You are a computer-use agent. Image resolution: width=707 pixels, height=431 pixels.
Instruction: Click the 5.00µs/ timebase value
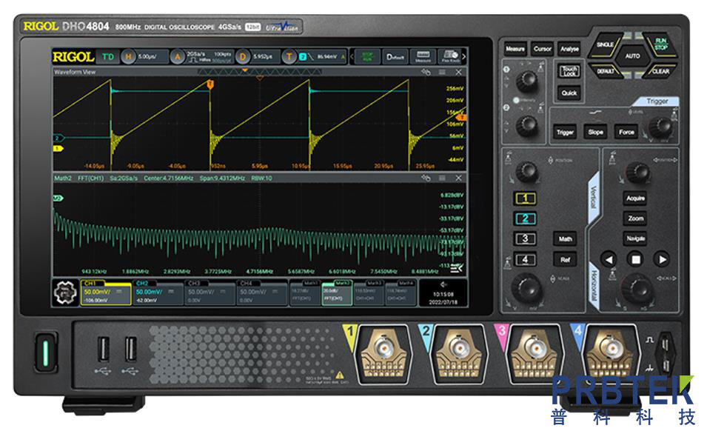click(x=147, y=57)
